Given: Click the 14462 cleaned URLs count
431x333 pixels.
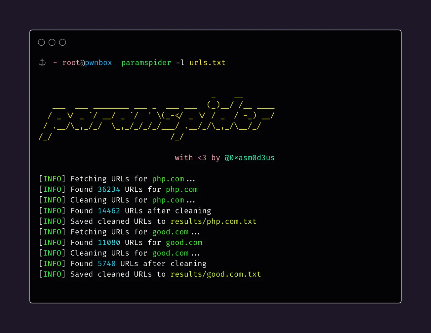Looking at the screenshot, I should coord(109,211).
